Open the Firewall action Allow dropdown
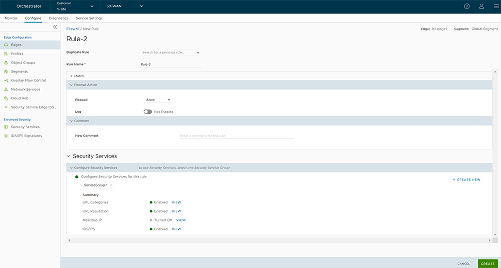 (158, 99)
